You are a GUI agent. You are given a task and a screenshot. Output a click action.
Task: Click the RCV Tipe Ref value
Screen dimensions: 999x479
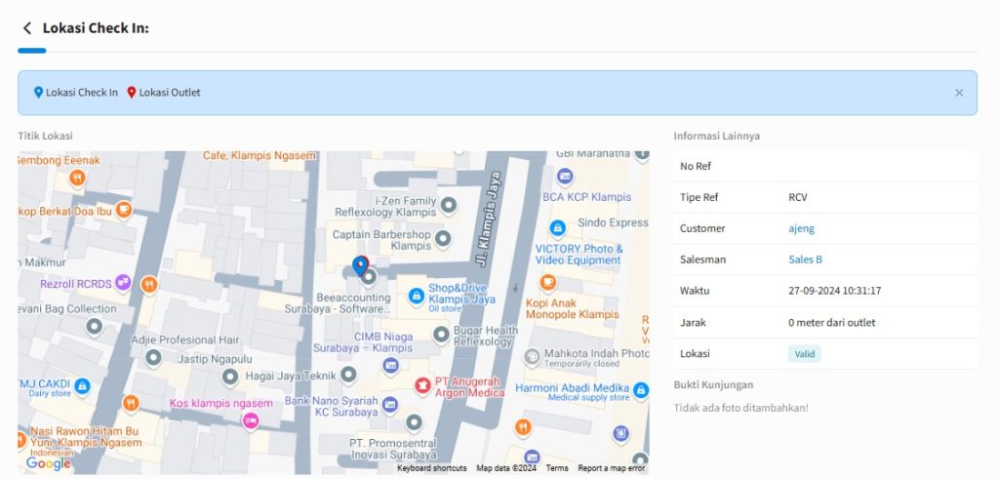(x=798, y=197)
